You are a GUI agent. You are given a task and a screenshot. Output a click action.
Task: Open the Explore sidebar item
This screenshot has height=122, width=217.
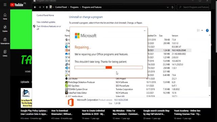pos(5,28)
